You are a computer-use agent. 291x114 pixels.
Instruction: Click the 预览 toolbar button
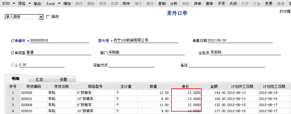[22, 4]
